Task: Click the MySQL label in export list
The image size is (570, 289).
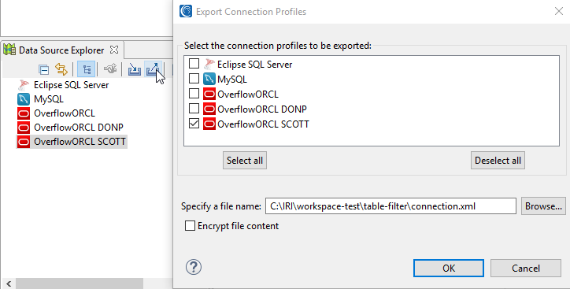Action: pyautogui.click(x=232, y=80)
